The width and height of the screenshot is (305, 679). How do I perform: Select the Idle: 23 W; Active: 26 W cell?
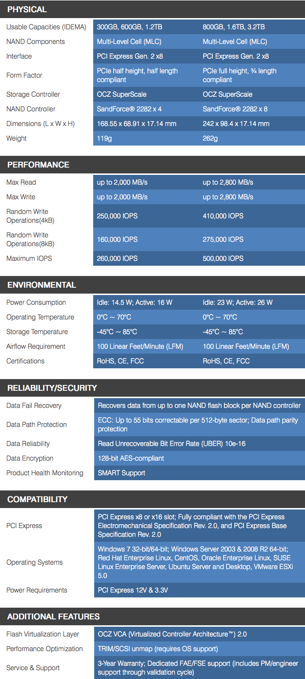(x=238, y=302)
